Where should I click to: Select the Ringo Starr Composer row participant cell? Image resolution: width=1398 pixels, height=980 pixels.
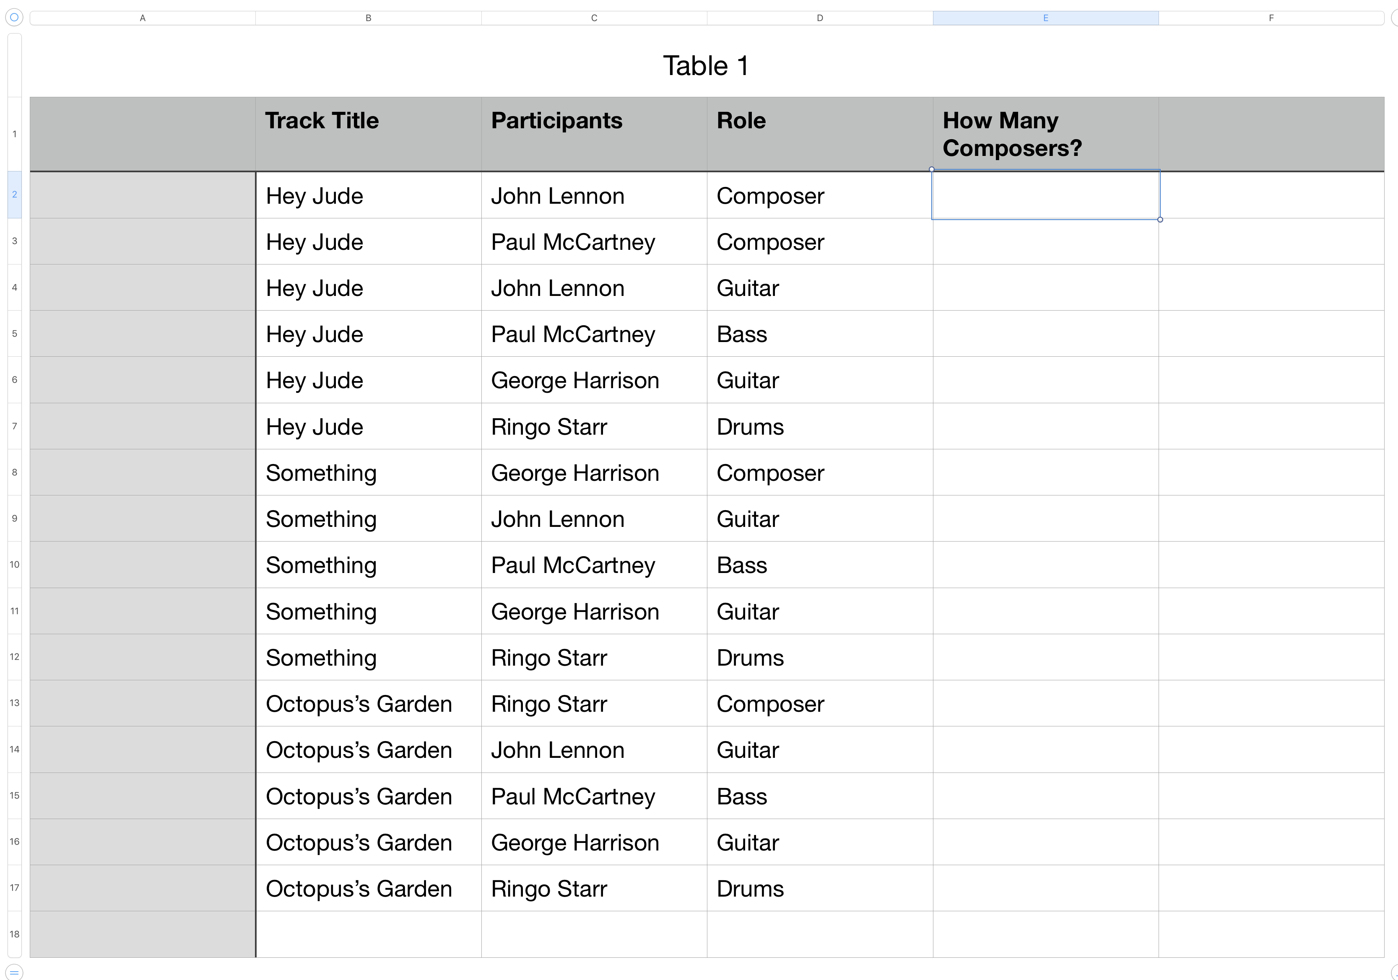(x=594, y=704)
